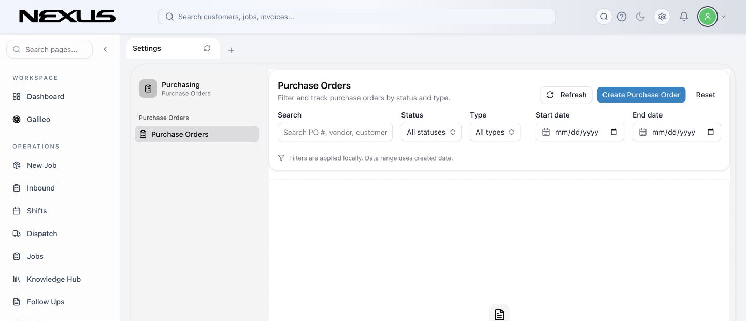The width and height of the screenshot is (746, 321).
Task: Click the 'Purchase Orders' panel heading
Action: coord(314,85)
